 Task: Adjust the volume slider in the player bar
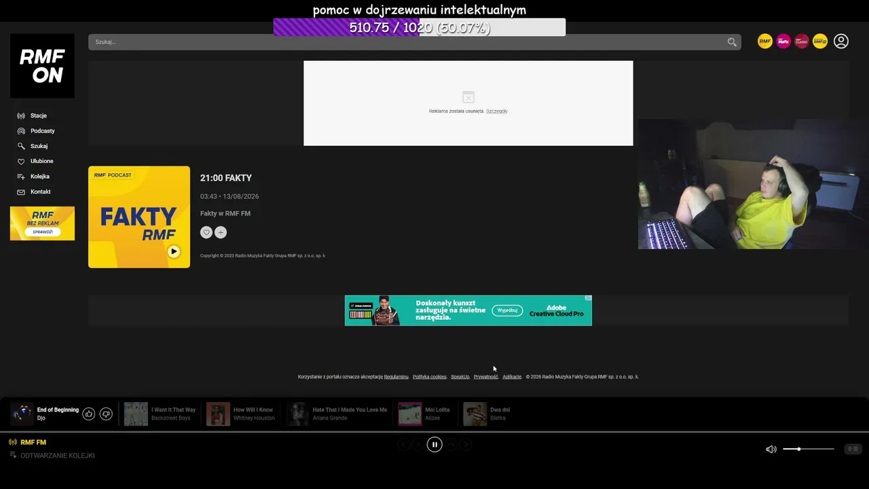click(x=809, y=449)
